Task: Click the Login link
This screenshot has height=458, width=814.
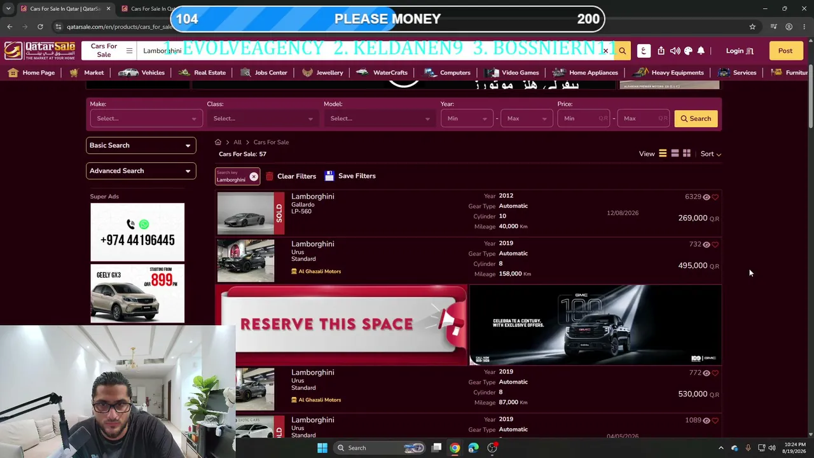Action: [x=739, y=51]
